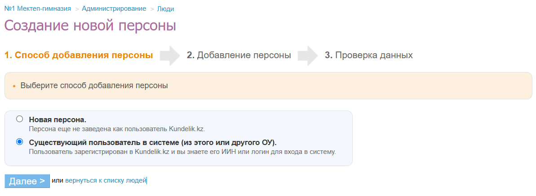Jump to step 3 Проверка данных

click(x=368, y=55)
